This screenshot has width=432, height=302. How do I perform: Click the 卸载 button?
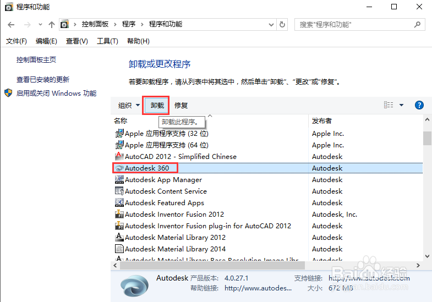(x=157, y=105)
